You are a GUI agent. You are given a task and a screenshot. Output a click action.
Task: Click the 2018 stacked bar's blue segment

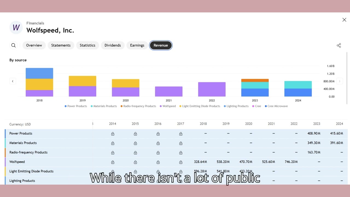pos(39,73)
